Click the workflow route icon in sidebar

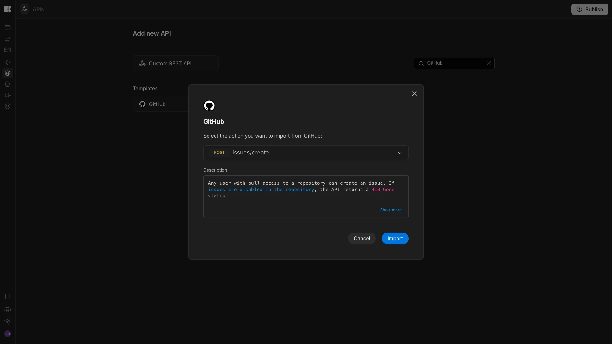click(x=8, y=39)
